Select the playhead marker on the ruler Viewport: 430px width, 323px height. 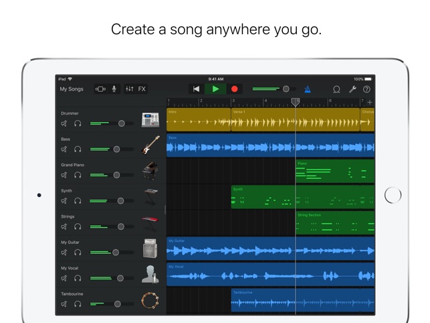click(x=296, y=103)
